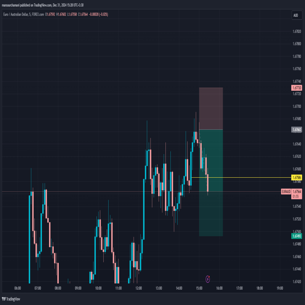
Task: Click the red stop-loss zone of short position
Action: click(211, 109)
